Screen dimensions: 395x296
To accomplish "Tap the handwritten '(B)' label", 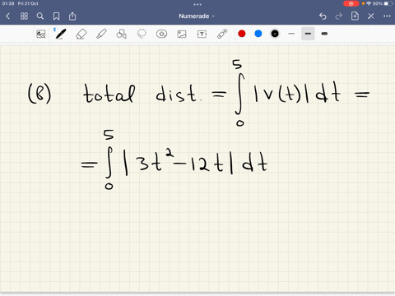I will coord(39,94).
